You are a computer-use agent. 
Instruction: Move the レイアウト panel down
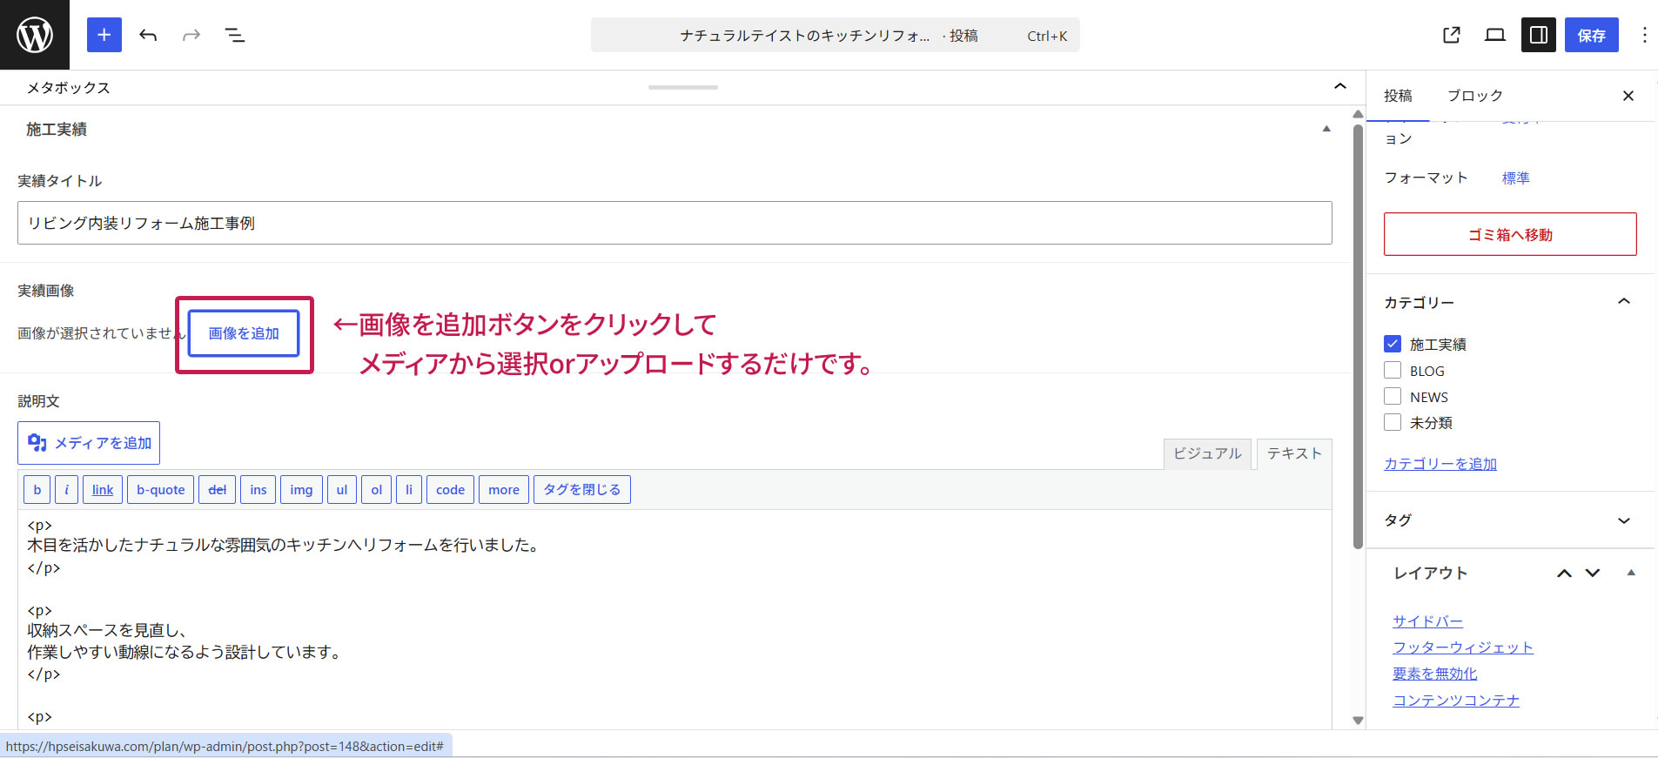(1593, 574)
